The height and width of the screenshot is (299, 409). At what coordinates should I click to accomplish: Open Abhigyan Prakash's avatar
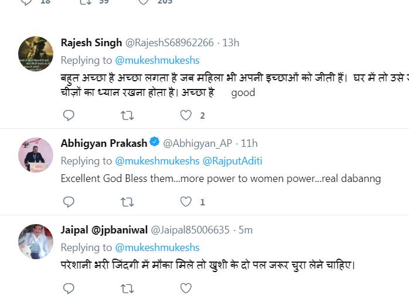pos(36,154)
